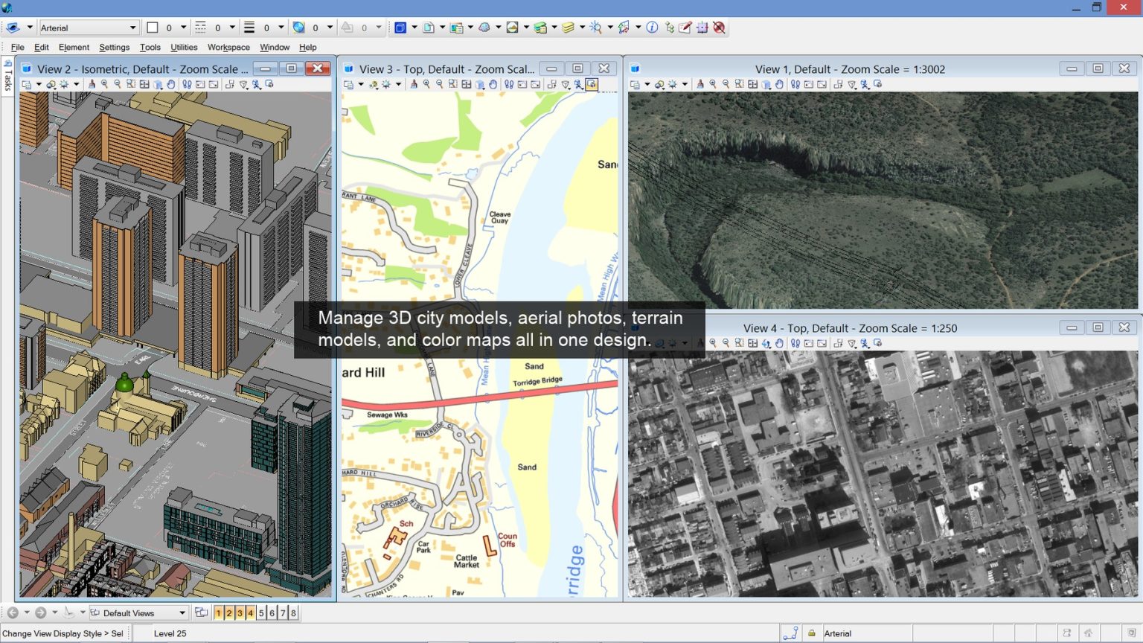The width and height of the screenshot is (1143, 643).
Task: Enable view 5 using the numbered view toggle
Action: [x=261, y=612]
